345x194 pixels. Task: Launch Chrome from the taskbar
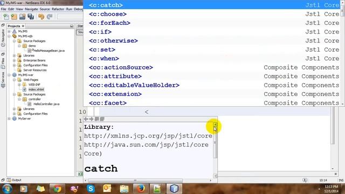[57, 189]
